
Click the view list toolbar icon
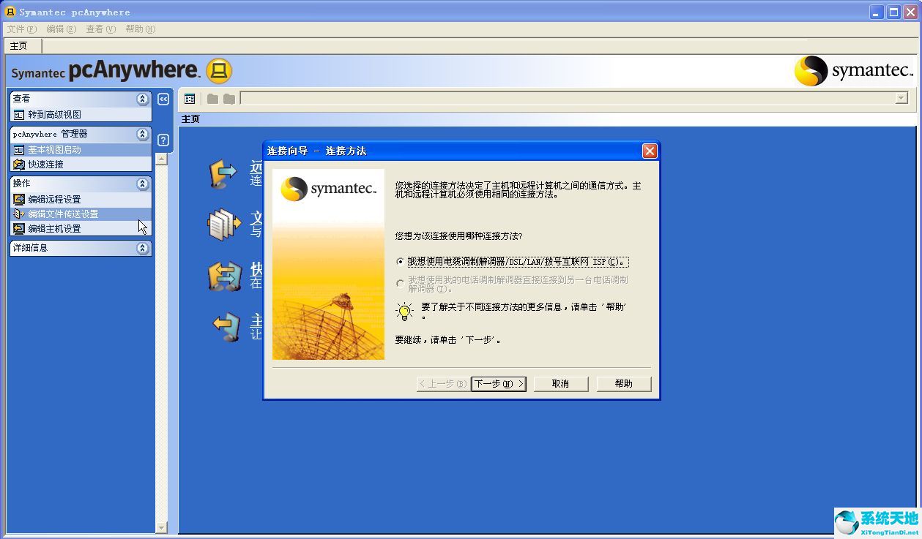(x=190, y=99)
